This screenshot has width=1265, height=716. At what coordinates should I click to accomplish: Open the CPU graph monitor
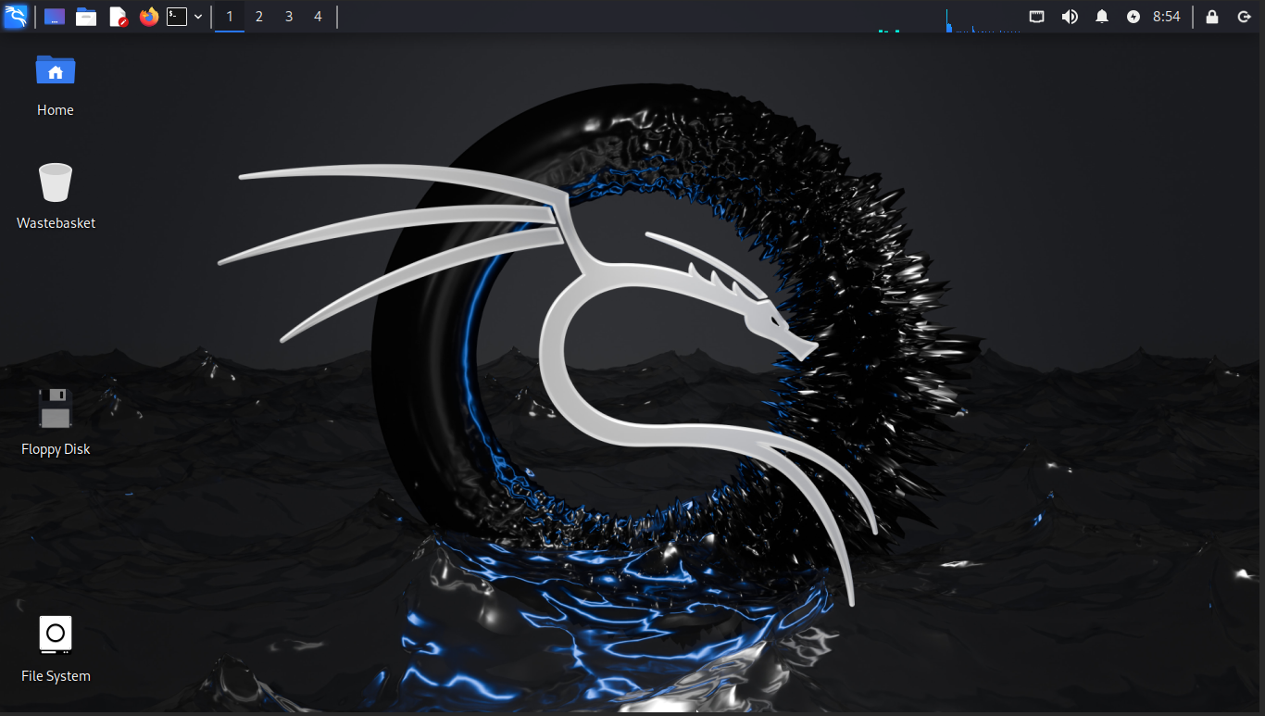[x=983, y=19]
